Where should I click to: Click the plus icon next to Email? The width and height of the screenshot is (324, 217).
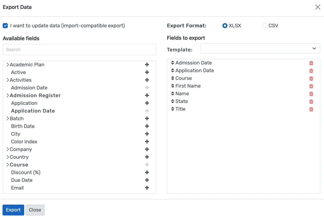pyautogui.click(x=147, y=188)
